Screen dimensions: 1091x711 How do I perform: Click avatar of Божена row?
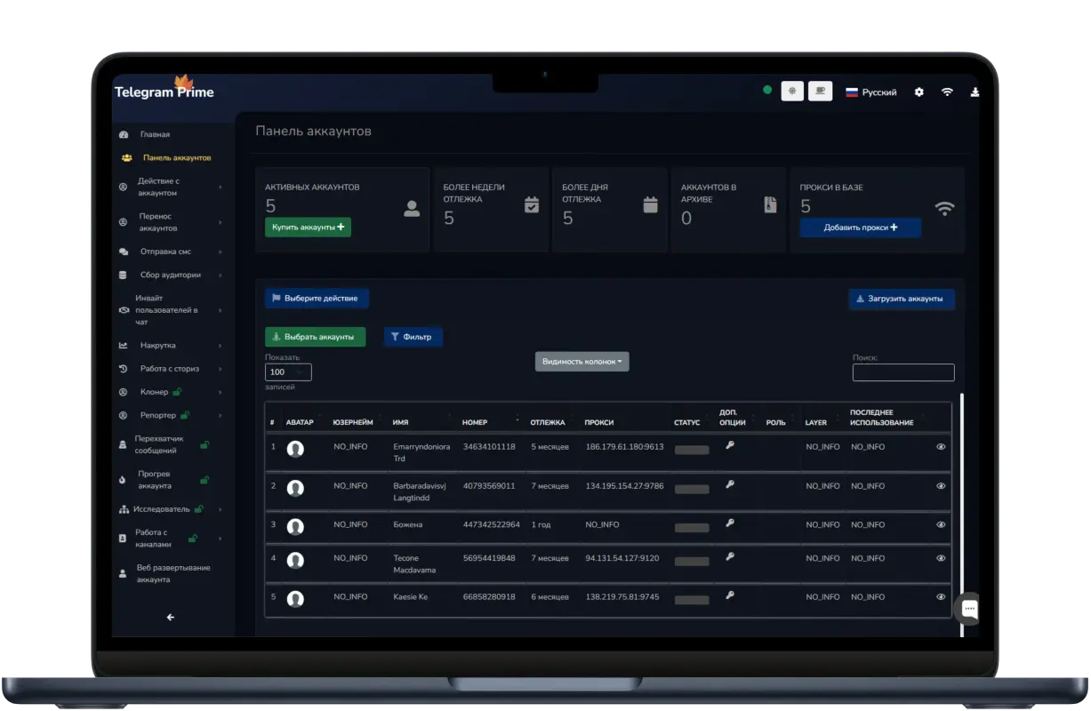point(296,527)
